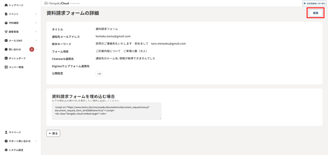The image size is (328, 155).
Task: Click the speech bubble icon beside 問い合わせ
Action: point(6,49)
